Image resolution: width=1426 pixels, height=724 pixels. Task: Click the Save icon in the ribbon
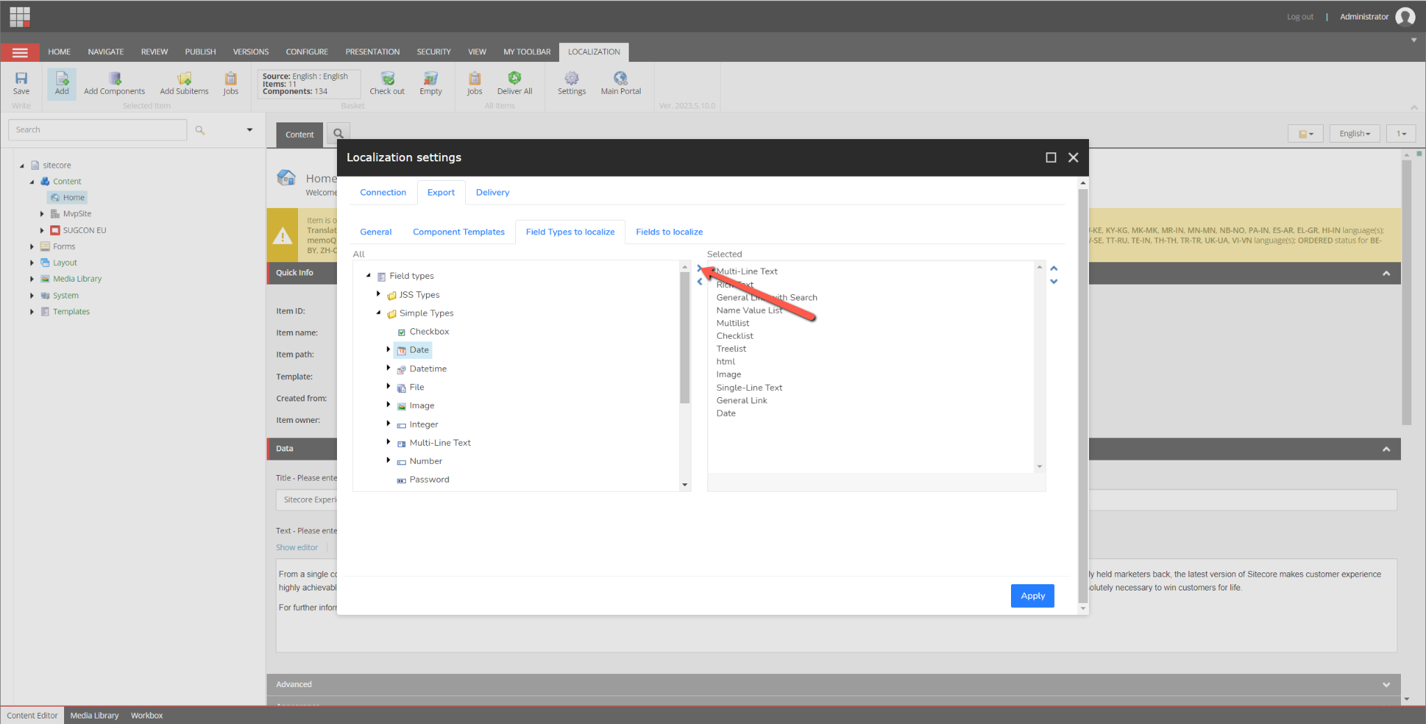22,83
